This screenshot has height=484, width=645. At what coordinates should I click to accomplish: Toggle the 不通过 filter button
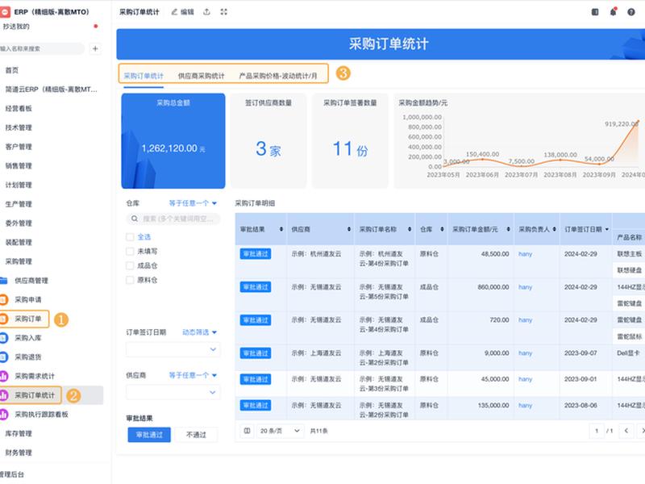click(x=196, y=435)
